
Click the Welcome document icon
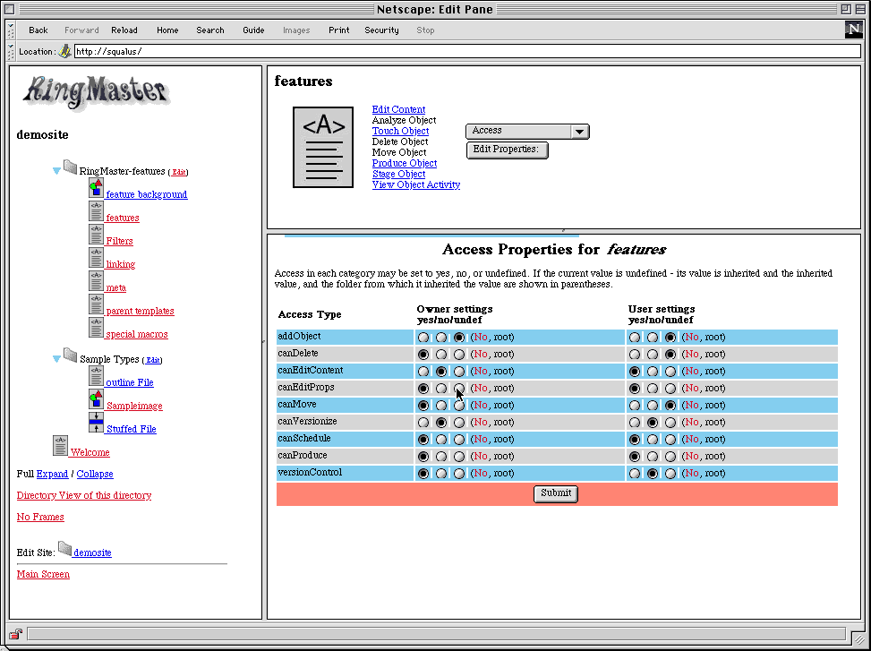pos(61,446)
